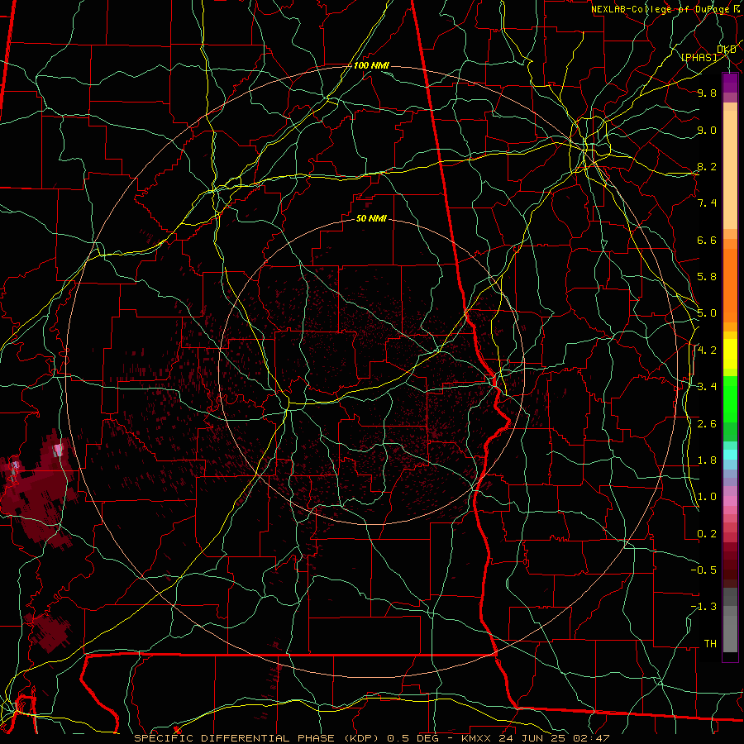744x744 pixels.
Task: Click the 2.6 legend value
Action: (x=707, y=424)
